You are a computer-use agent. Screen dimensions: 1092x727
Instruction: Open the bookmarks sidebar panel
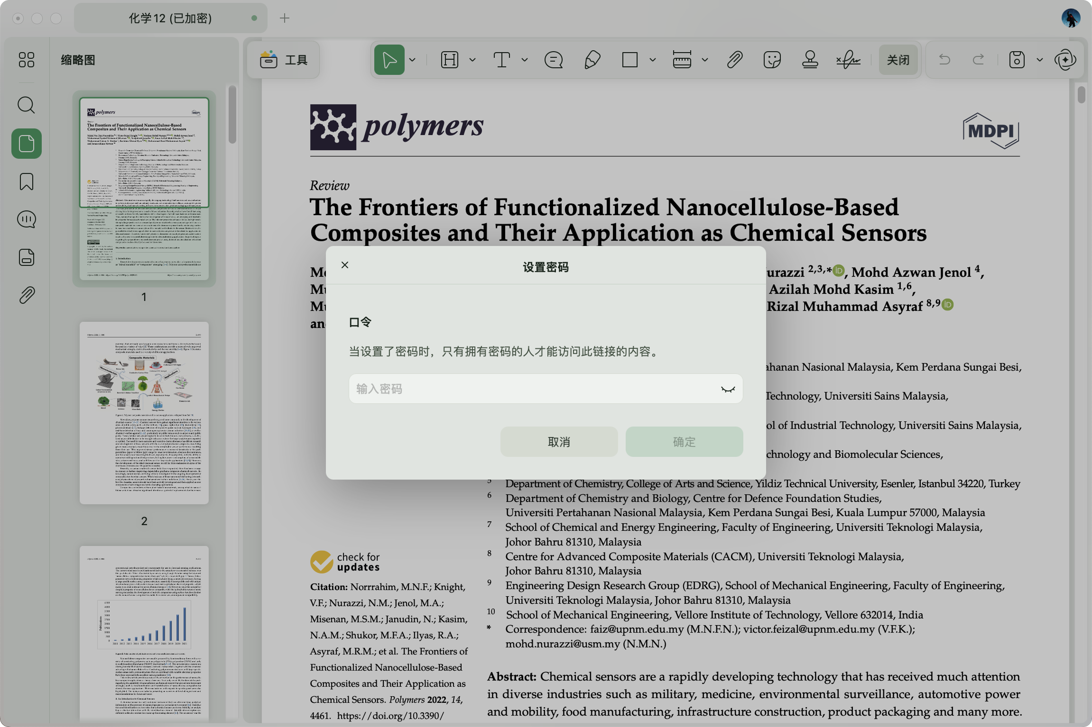click(27, 182)
